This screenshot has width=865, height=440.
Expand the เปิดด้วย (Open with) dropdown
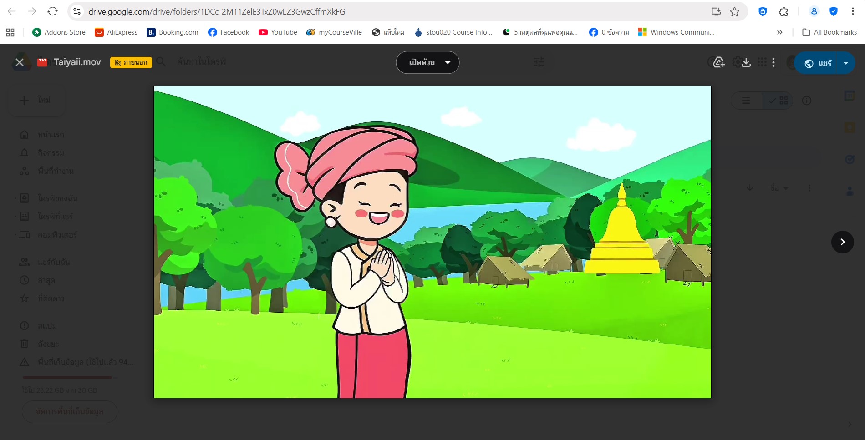pos(427,62)
